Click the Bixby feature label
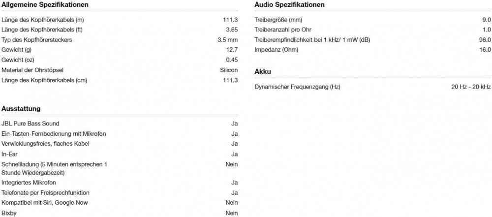 click(x=9, y=213)
